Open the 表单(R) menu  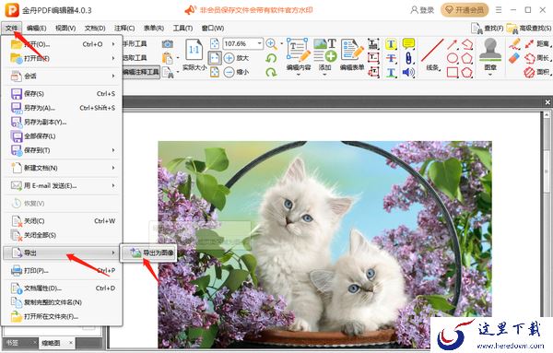coord(154,29)
